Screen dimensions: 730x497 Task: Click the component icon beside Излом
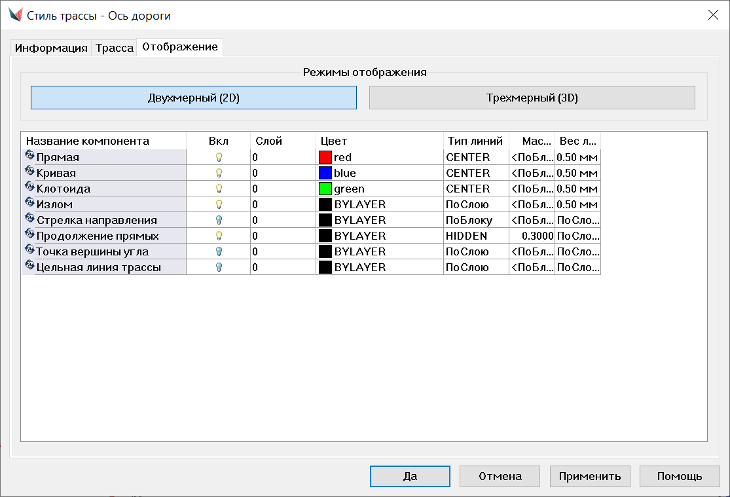tap(29, 204)
